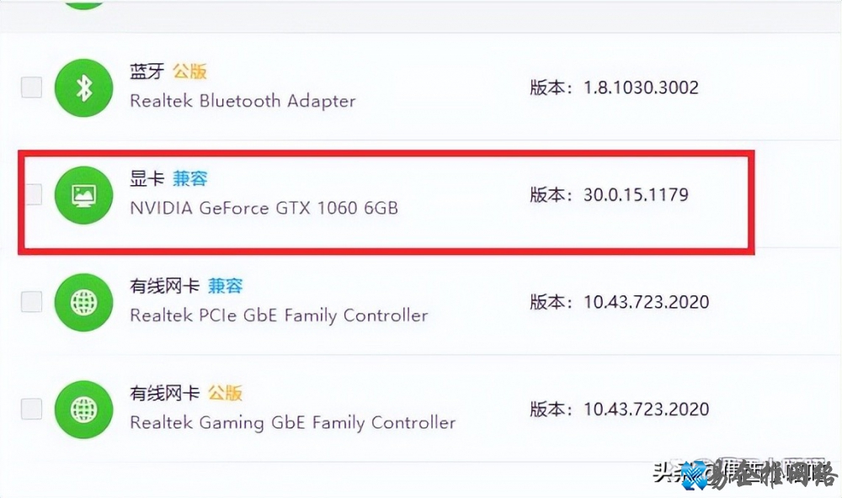
Task: Click globe icon for Realtek Gaming GbE controller
Action: point(84,409)
